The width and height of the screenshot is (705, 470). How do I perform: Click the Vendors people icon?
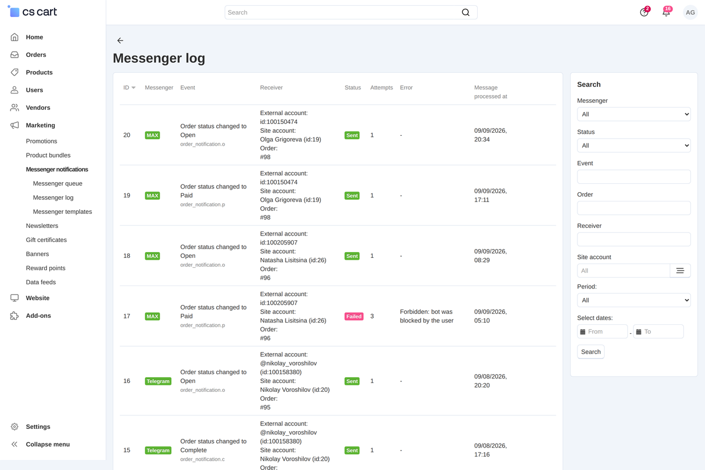tap(15, 108)
